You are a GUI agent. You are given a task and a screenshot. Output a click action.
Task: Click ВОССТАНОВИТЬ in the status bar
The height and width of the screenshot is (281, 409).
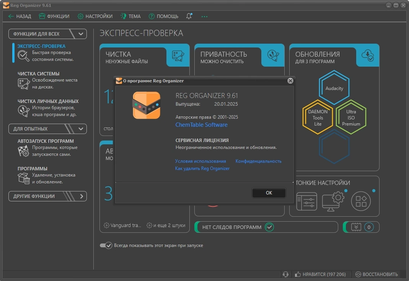pos(377,274)
